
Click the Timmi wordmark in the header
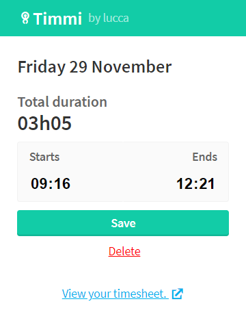[57, 18]
